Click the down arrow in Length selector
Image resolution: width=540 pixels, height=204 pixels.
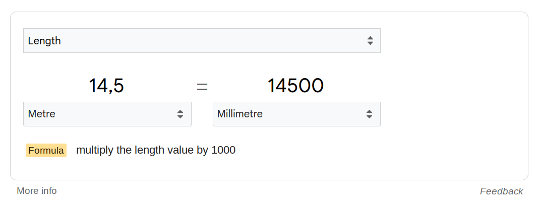370,43
